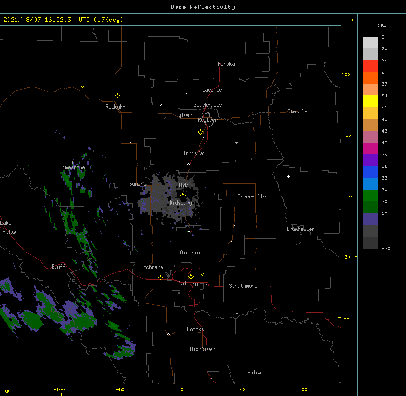
Task: Click the Okotoks label
Action: tap(194, 329)
